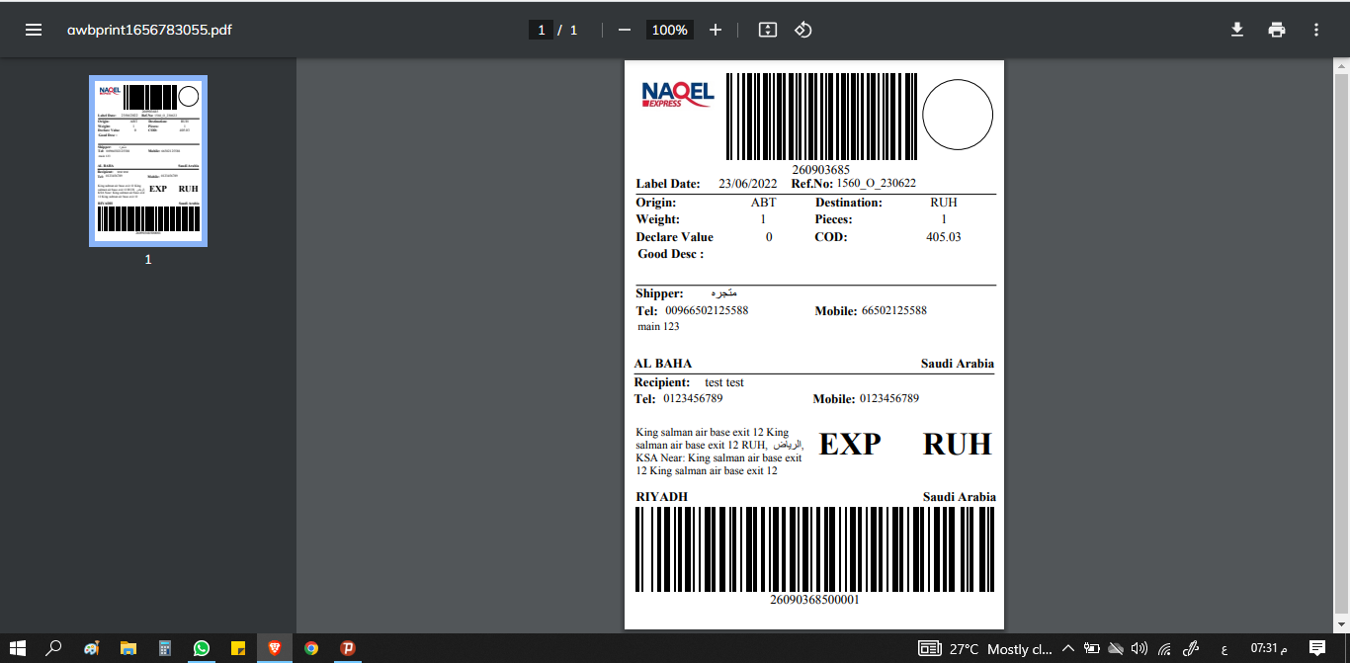Open the volume control in the tray

(1139, 649)
